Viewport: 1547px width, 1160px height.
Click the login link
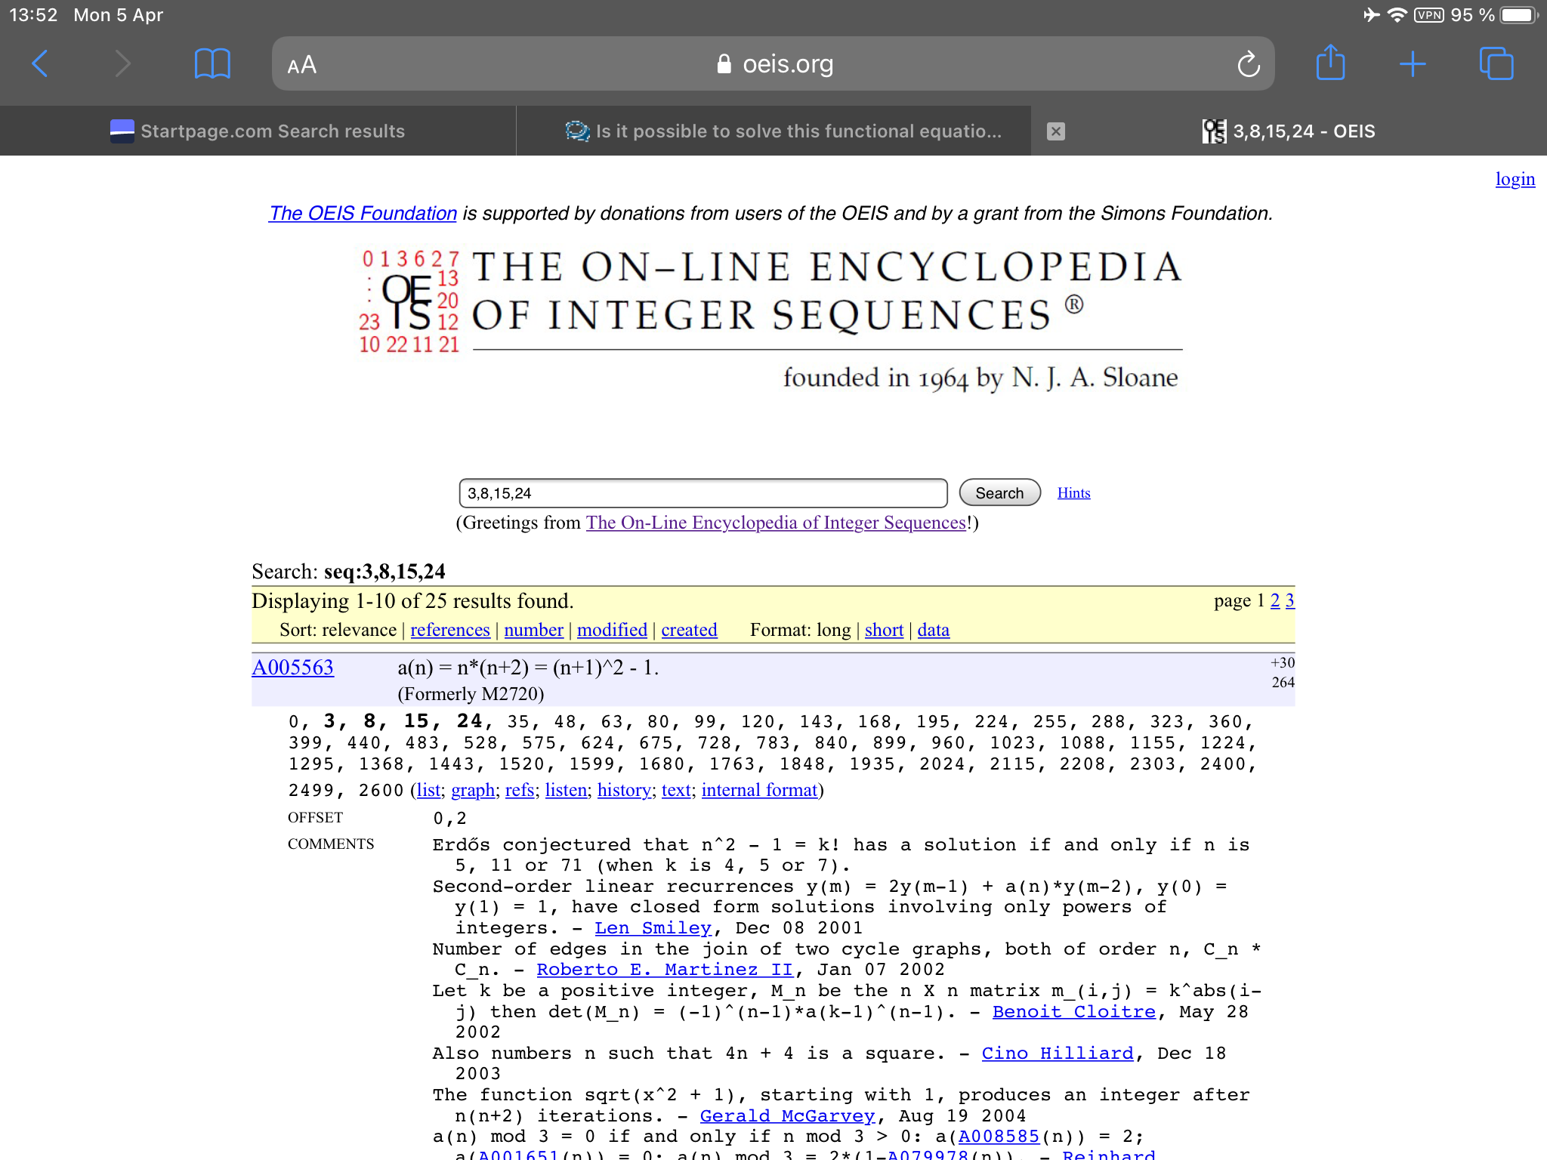pos(1515,179)
